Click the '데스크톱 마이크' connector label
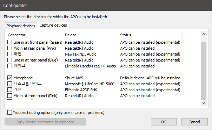This screenshot has height=130, width=212. (x=28, y=84)
